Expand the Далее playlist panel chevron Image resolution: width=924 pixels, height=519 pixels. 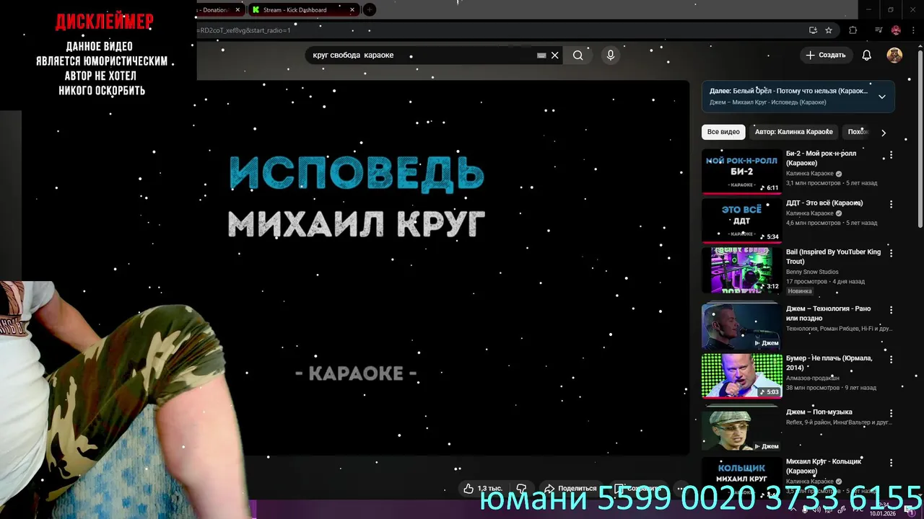881,97
